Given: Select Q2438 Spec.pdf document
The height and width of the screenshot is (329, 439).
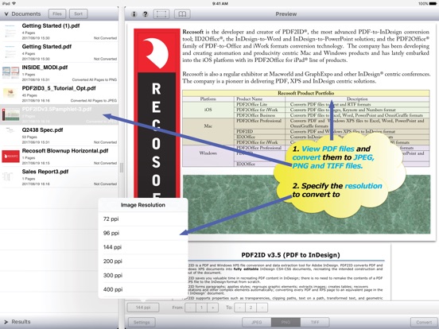Looking at the screenshot, I should tap(59, 135).
